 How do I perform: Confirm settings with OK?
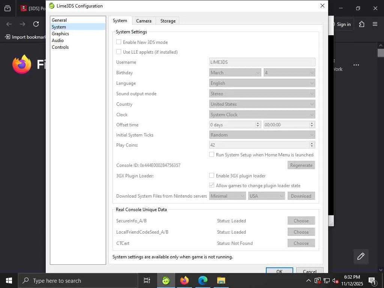point(279,270)
